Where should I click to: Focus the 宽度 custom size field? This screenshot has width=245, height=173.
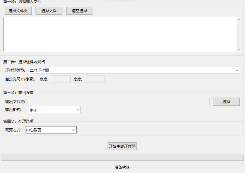tap(61, 79)
